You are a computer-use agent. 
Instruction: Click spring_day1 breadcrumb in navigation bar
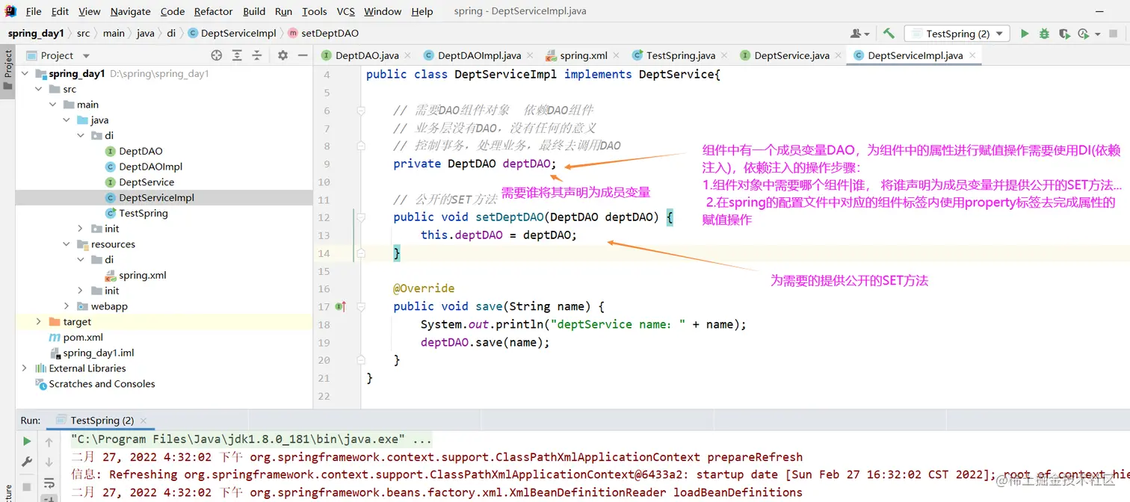click(35, 34)
